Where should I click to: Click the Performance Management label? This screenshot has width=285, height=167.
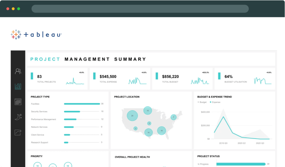[x=43, y=119]
